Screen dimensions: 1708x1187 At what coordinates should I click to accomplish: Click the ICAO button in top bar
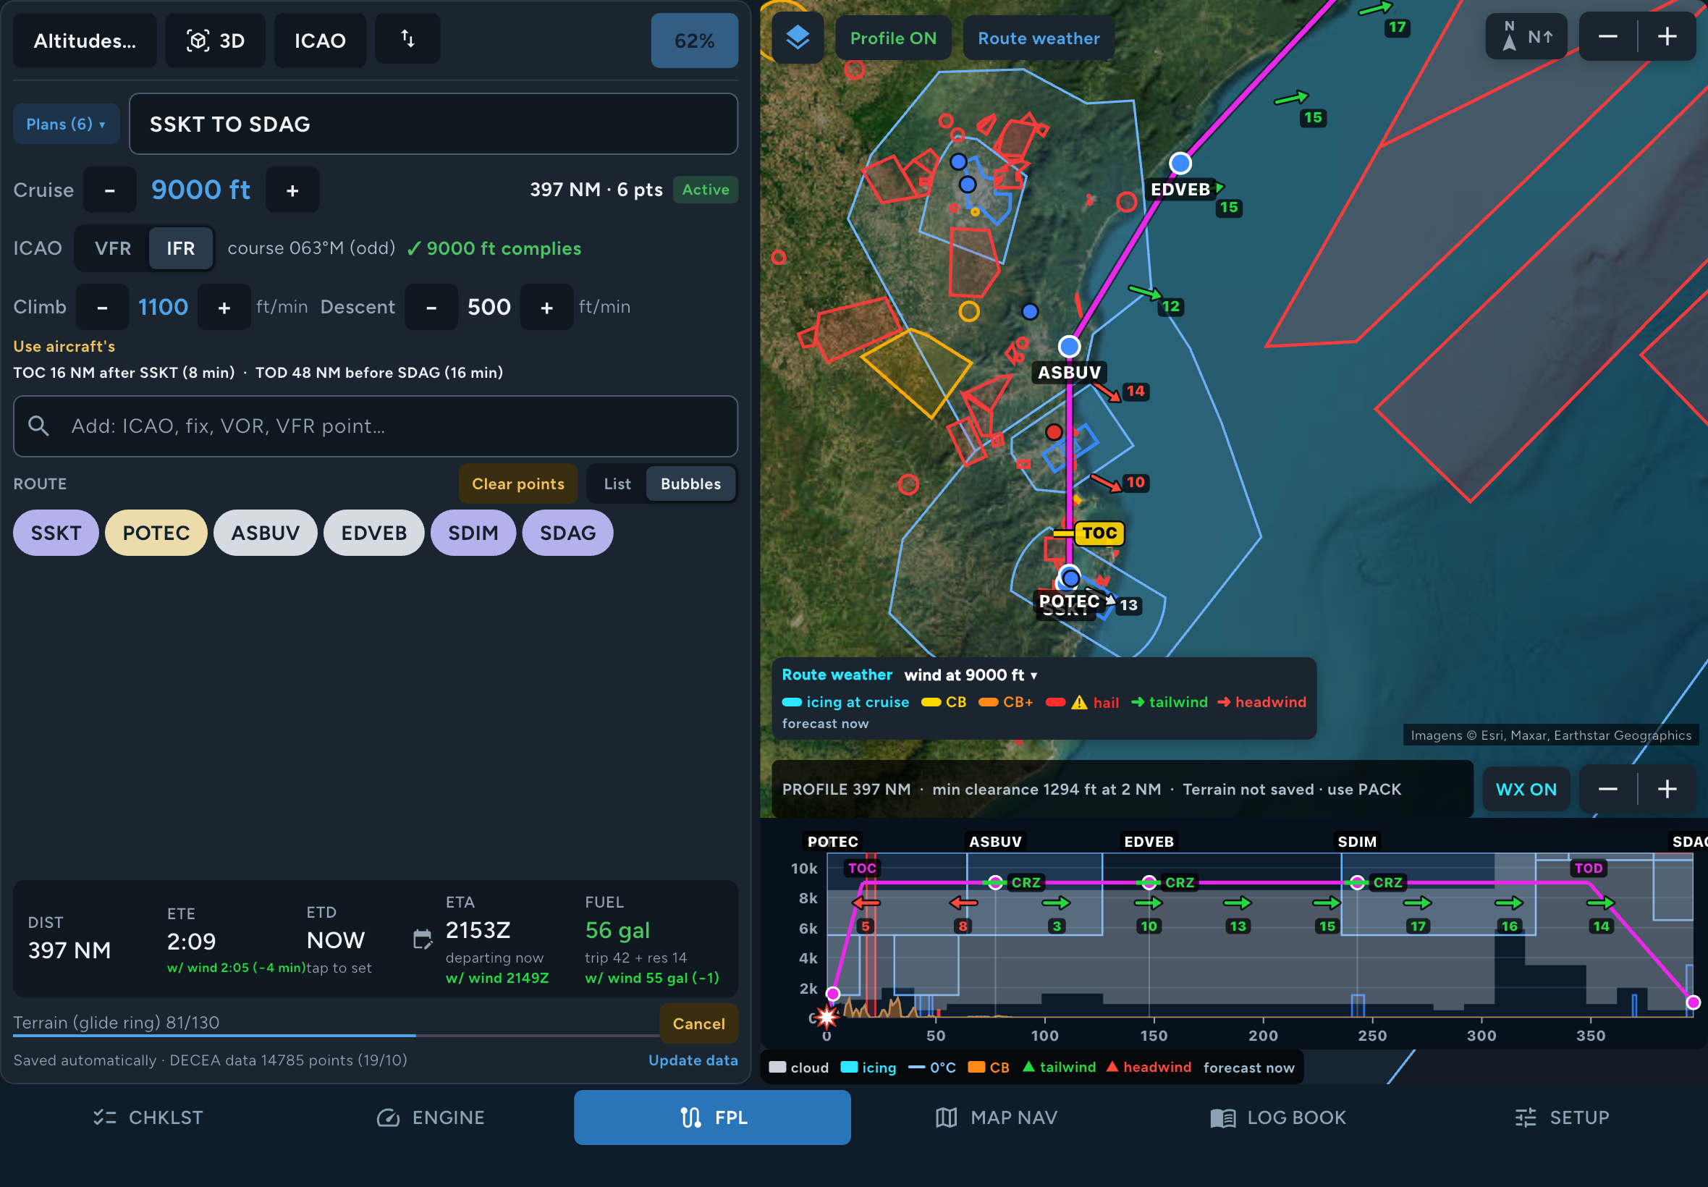[x=320, y=40]
